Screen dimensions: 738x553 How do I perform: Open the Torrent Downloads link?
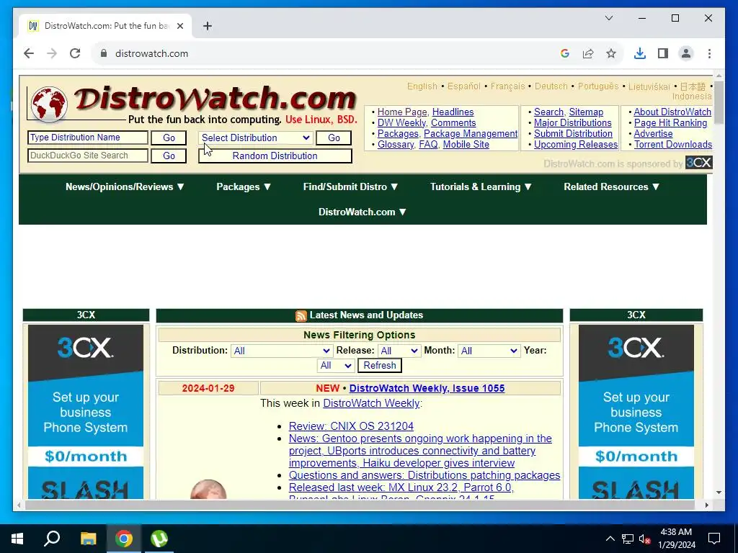tap(672, 144)
